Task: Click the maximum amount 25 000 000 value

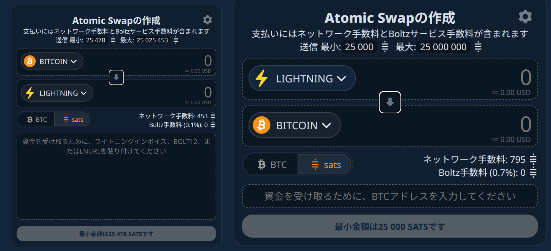Action: coord(443,47)
